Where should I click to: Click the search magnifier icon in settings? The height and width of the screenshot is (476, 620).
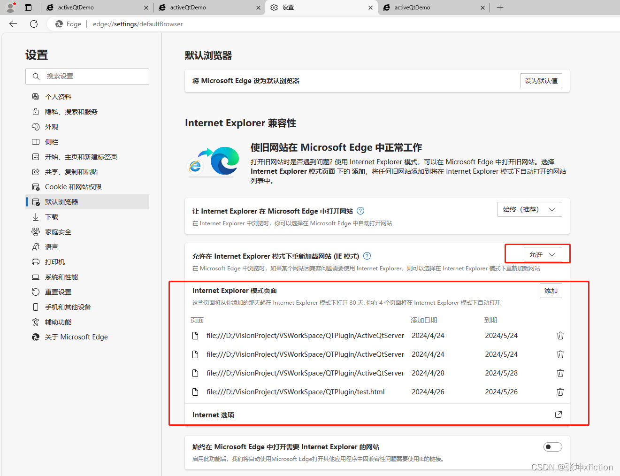pyautogui.click(x=36, y=76)
